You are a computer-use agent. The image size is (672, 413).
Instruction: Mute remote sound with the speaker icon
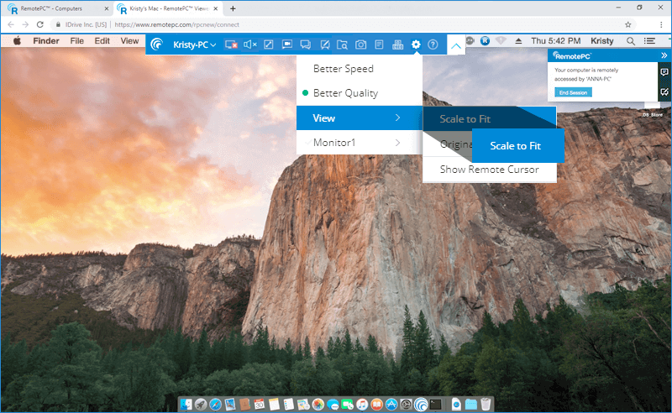tap(249, 44)
